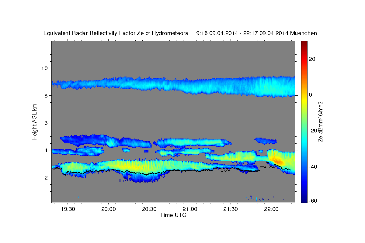
Task: Click the 22:00 time tick label
Action: tap(271, 209)
